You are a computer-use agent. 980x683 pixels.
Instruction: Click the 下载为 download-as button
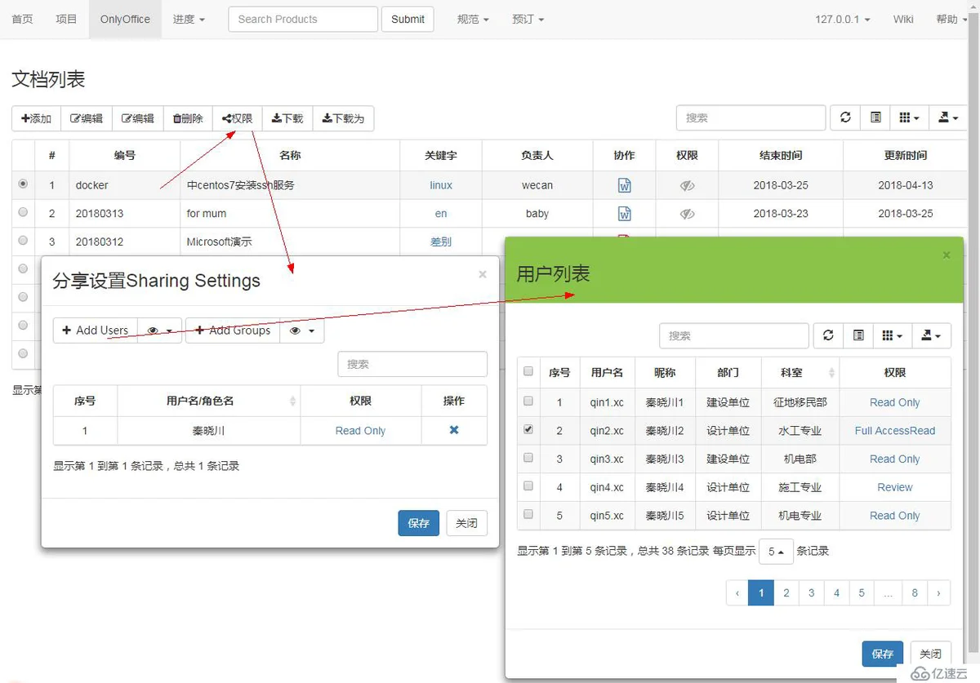pyautogui.click(x=343, y=118)
